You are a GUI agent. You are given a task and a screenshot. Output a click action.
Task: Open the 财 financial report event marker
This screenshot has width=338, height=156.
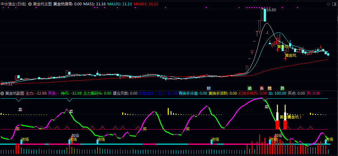point(209,88)
